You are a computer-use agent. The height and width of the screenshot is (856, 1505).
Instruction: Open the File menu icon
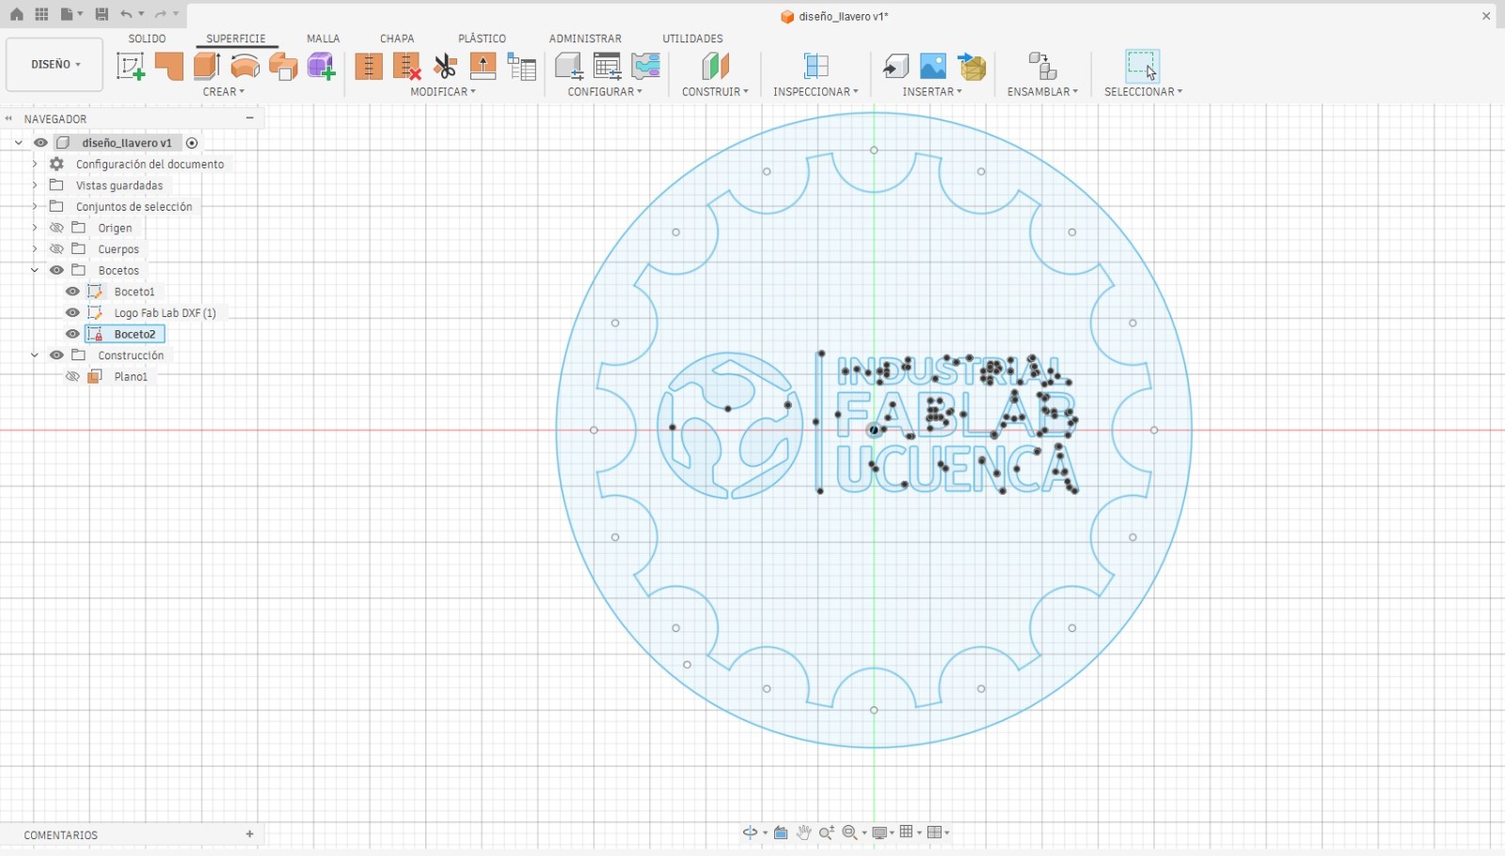[x=67, y=14]
